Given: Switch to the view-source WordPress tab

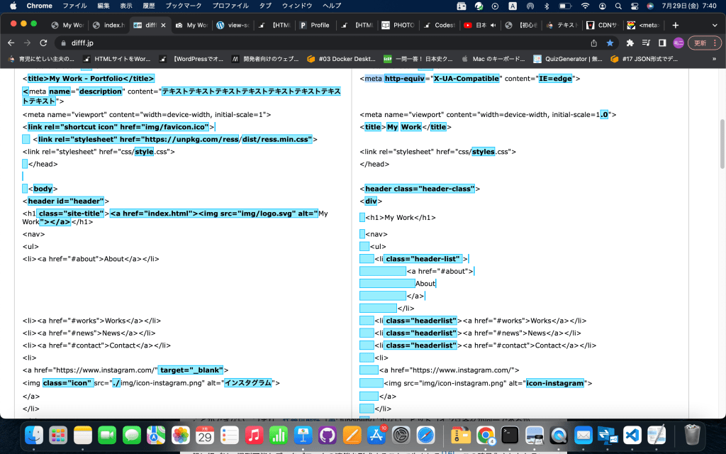Looking at the screenshot, I should click(x=233, y=25).
